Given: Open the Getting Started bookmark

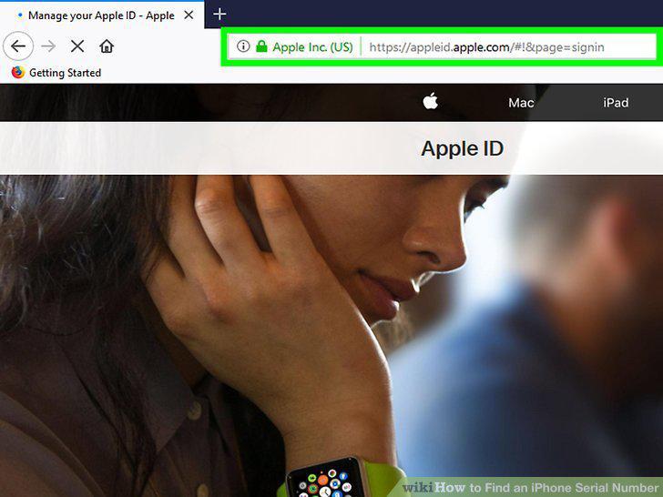Looking at the screenshot, I should tap(56, 73).
